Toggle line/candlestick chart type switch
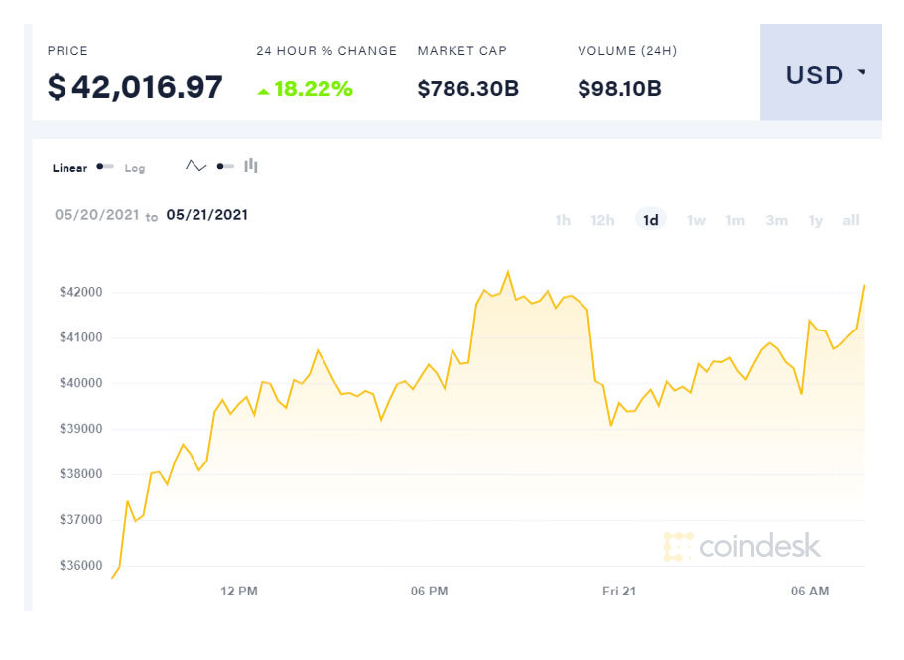 [x=225, y=166]
